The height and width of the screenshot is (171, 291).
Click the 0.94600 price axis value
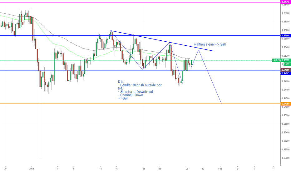click(x=286, y=81)
